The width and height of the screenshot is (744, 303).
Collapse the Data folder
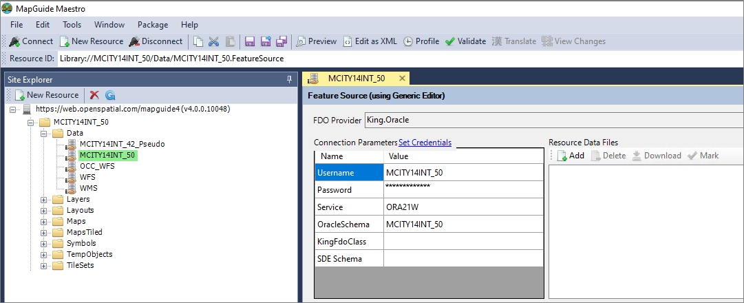44,134
